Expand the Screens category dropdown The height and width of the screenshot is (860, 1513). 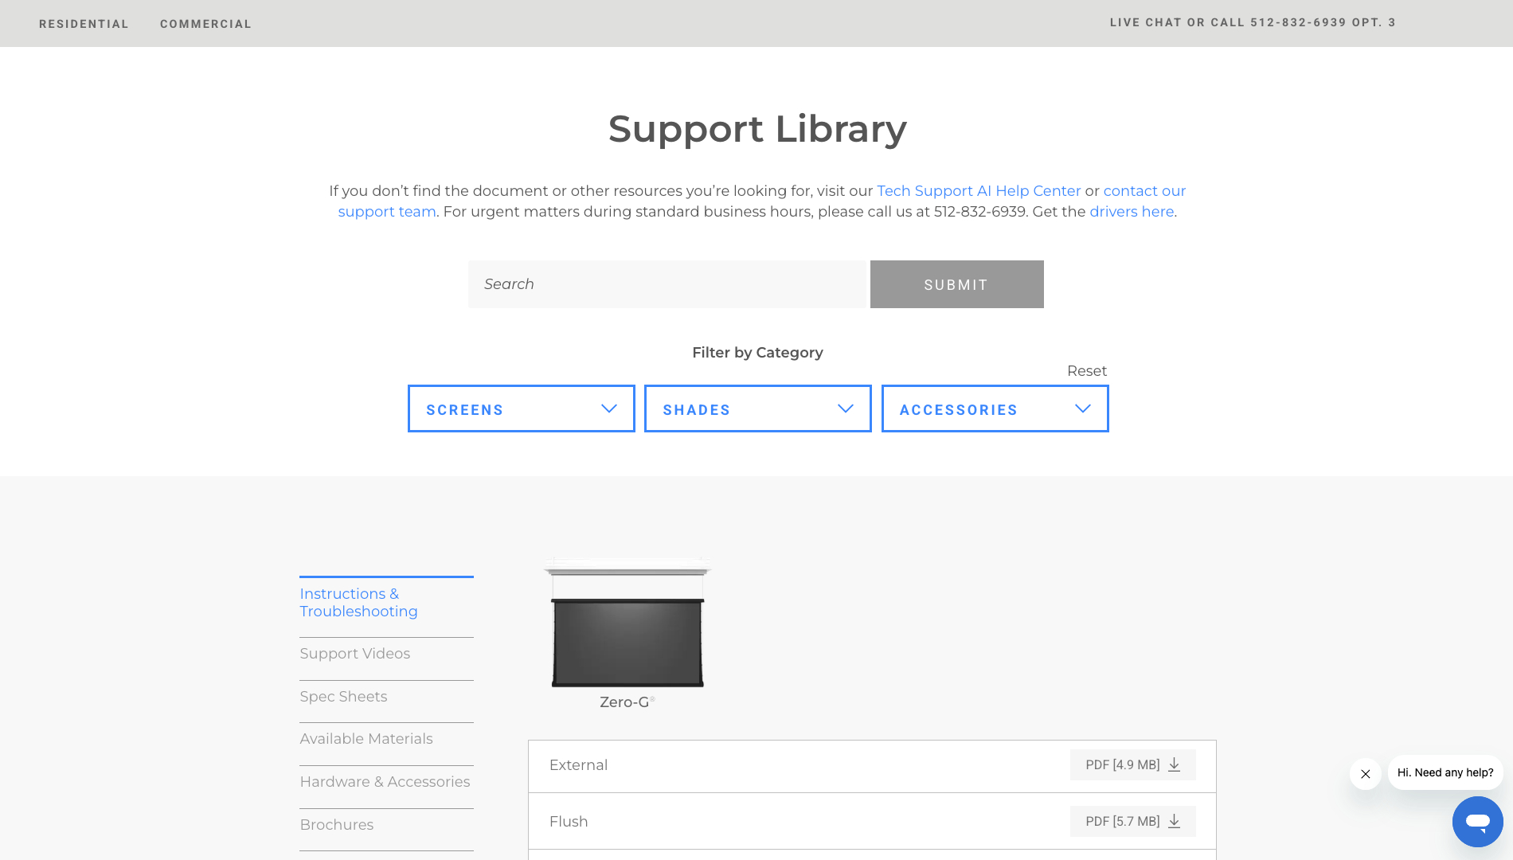pos(521,409)
